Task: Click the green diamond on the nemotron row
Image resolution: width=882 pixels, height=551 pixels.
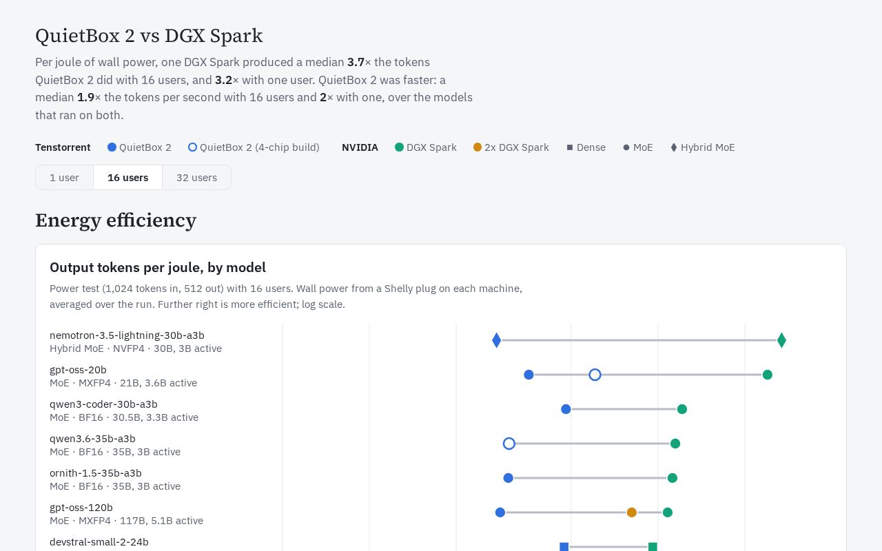Action: pos(781,340)
